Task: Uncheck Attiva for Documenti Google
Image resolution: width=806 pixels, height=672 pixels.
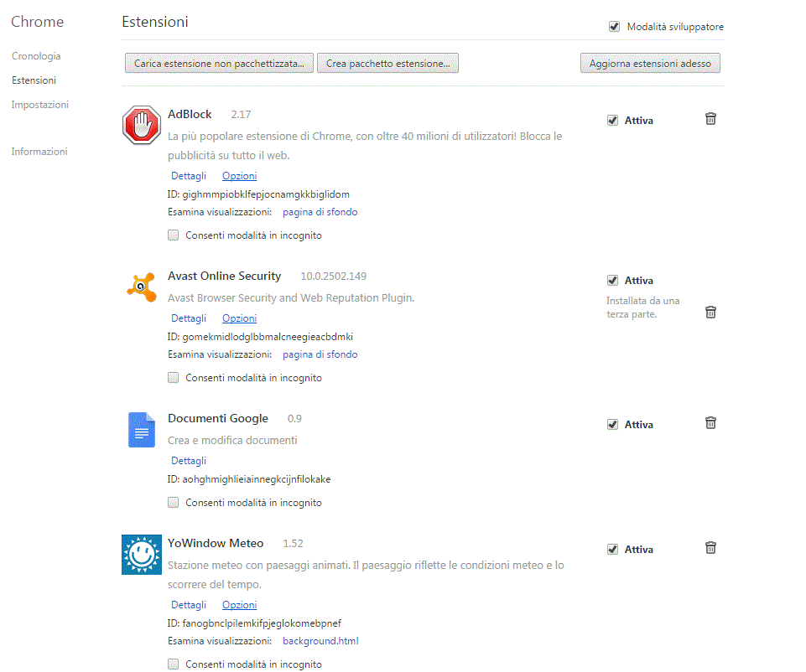Action: pos(612,425)
